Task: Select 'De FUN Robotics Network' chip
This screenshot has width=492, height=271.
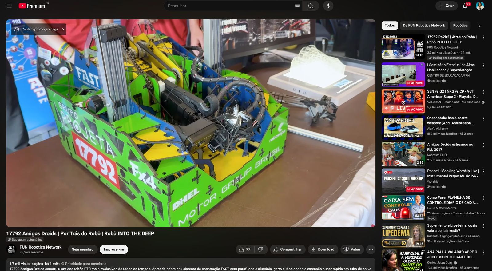Action: coord(424,26)
